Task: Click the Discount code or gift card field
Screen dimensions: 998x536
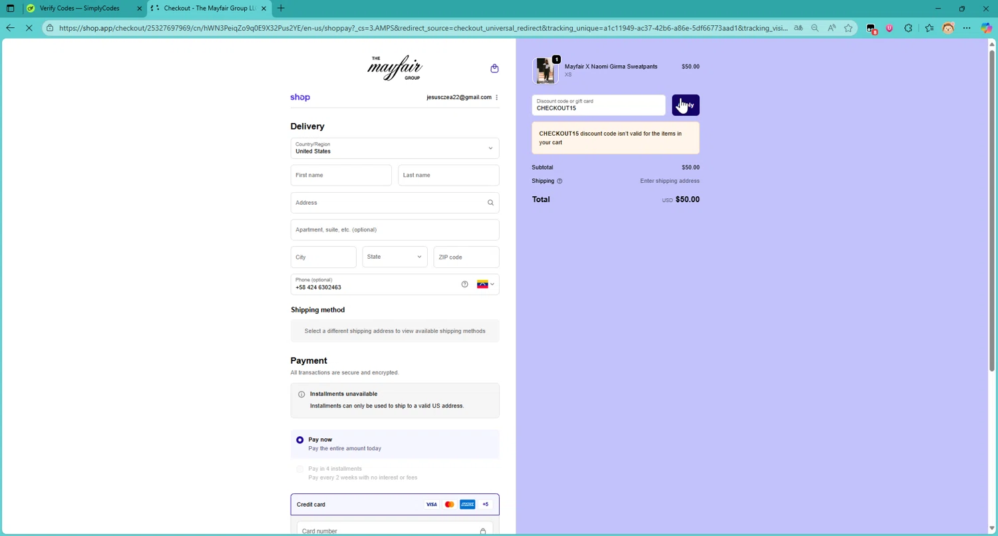Action: point(598,105)
